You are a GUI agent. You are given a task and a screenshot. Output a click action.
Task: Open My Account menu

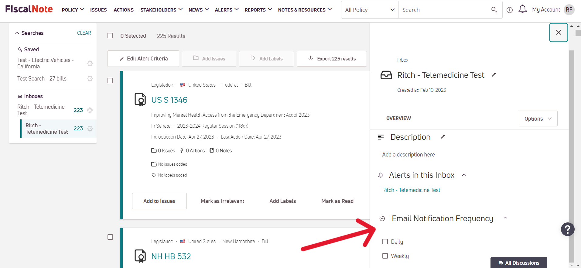546,10
